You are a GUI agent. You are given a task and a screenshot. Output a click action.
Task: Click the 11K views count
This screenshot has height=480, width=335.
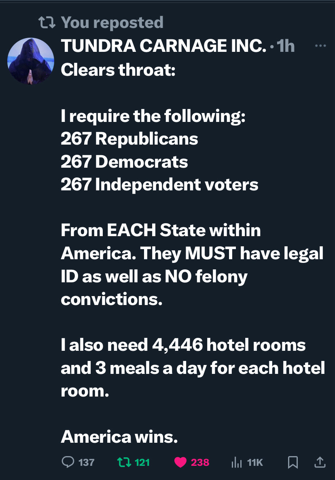click(255, 462)
